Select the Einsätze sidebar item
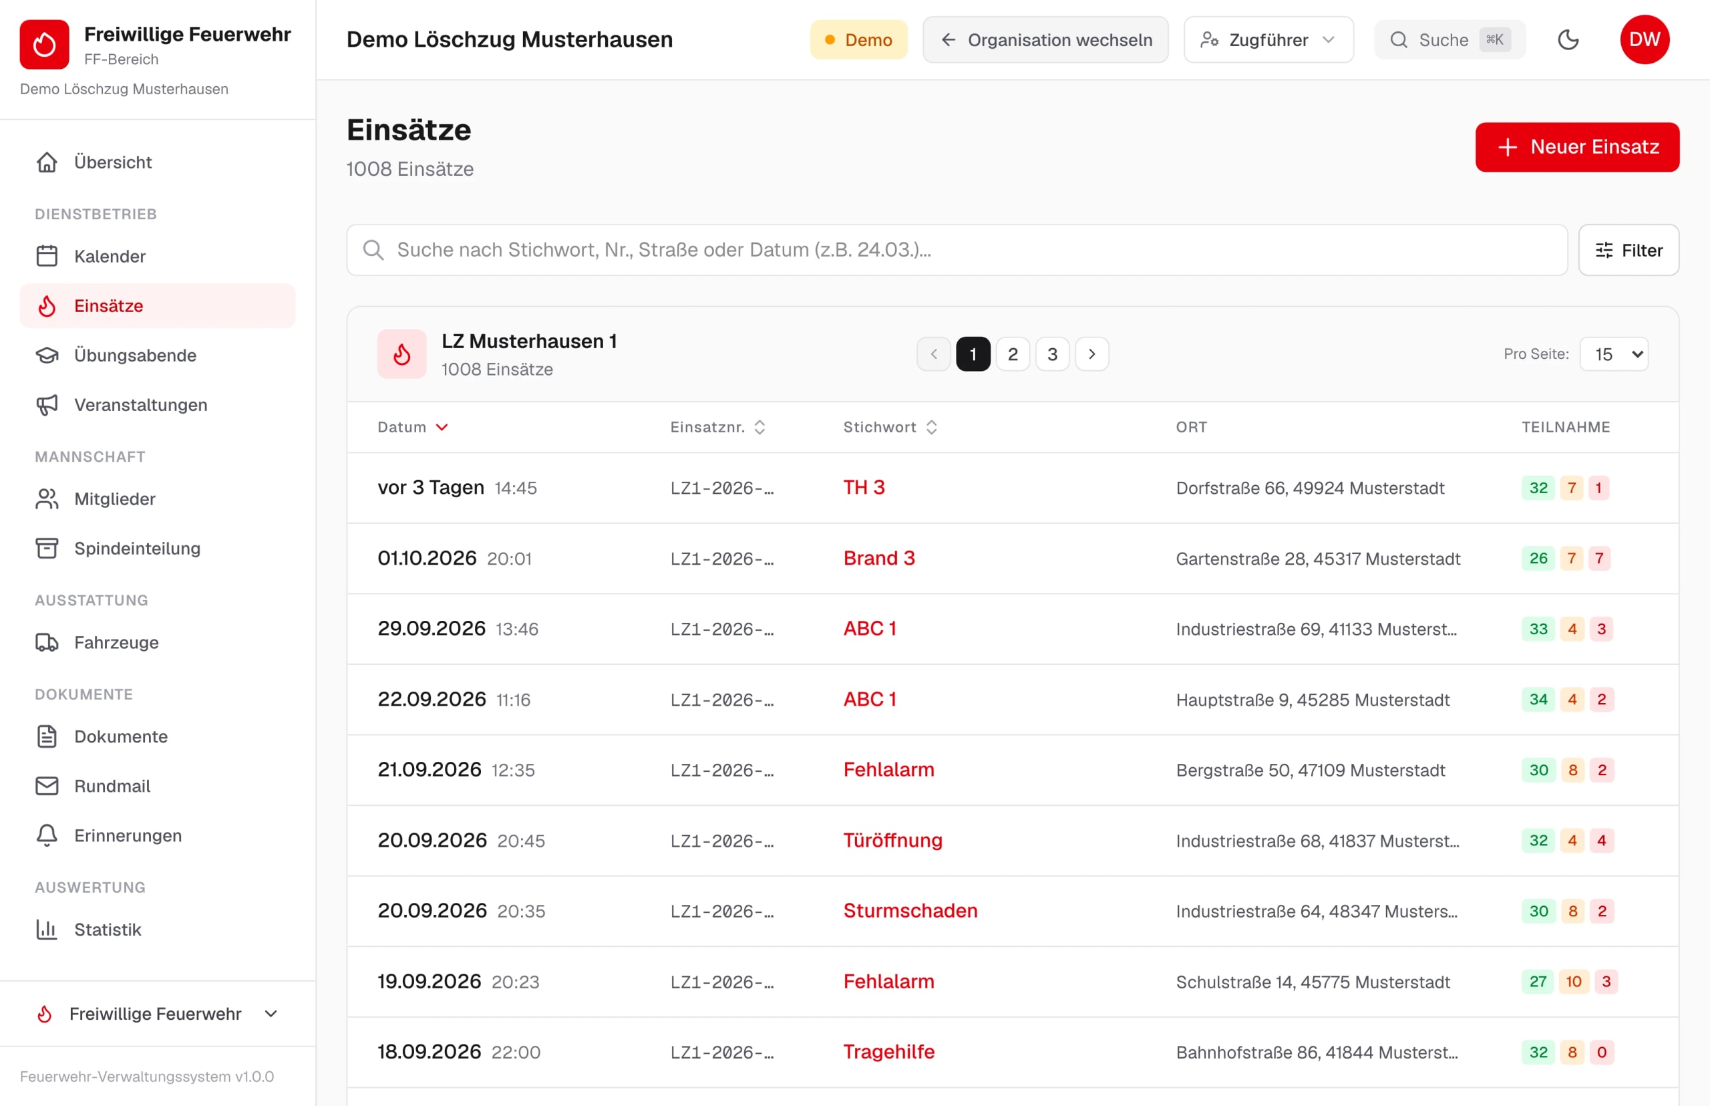This screenshot has width=1710, height=1106. tap(158, 306)
